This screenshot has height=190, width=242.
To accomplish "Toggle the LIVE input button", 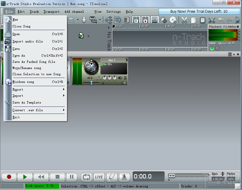I will (99, 177).
